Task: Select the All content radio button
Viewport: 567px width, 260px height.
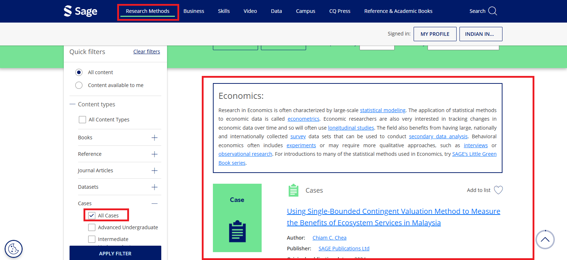Action: click(79, 72)
